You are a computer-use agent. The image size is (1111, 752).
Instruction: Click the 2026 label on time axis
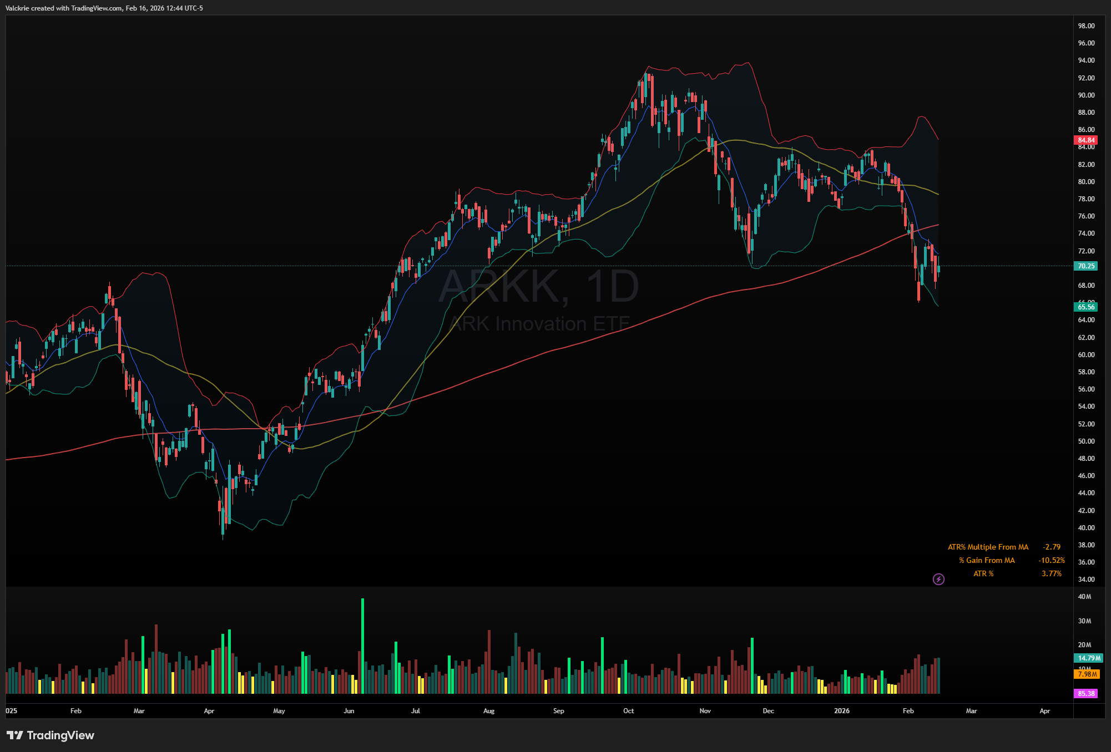(841, 711)
